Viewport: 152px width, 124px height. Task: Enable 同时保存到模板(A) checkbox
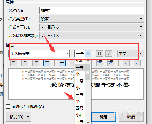8,107
